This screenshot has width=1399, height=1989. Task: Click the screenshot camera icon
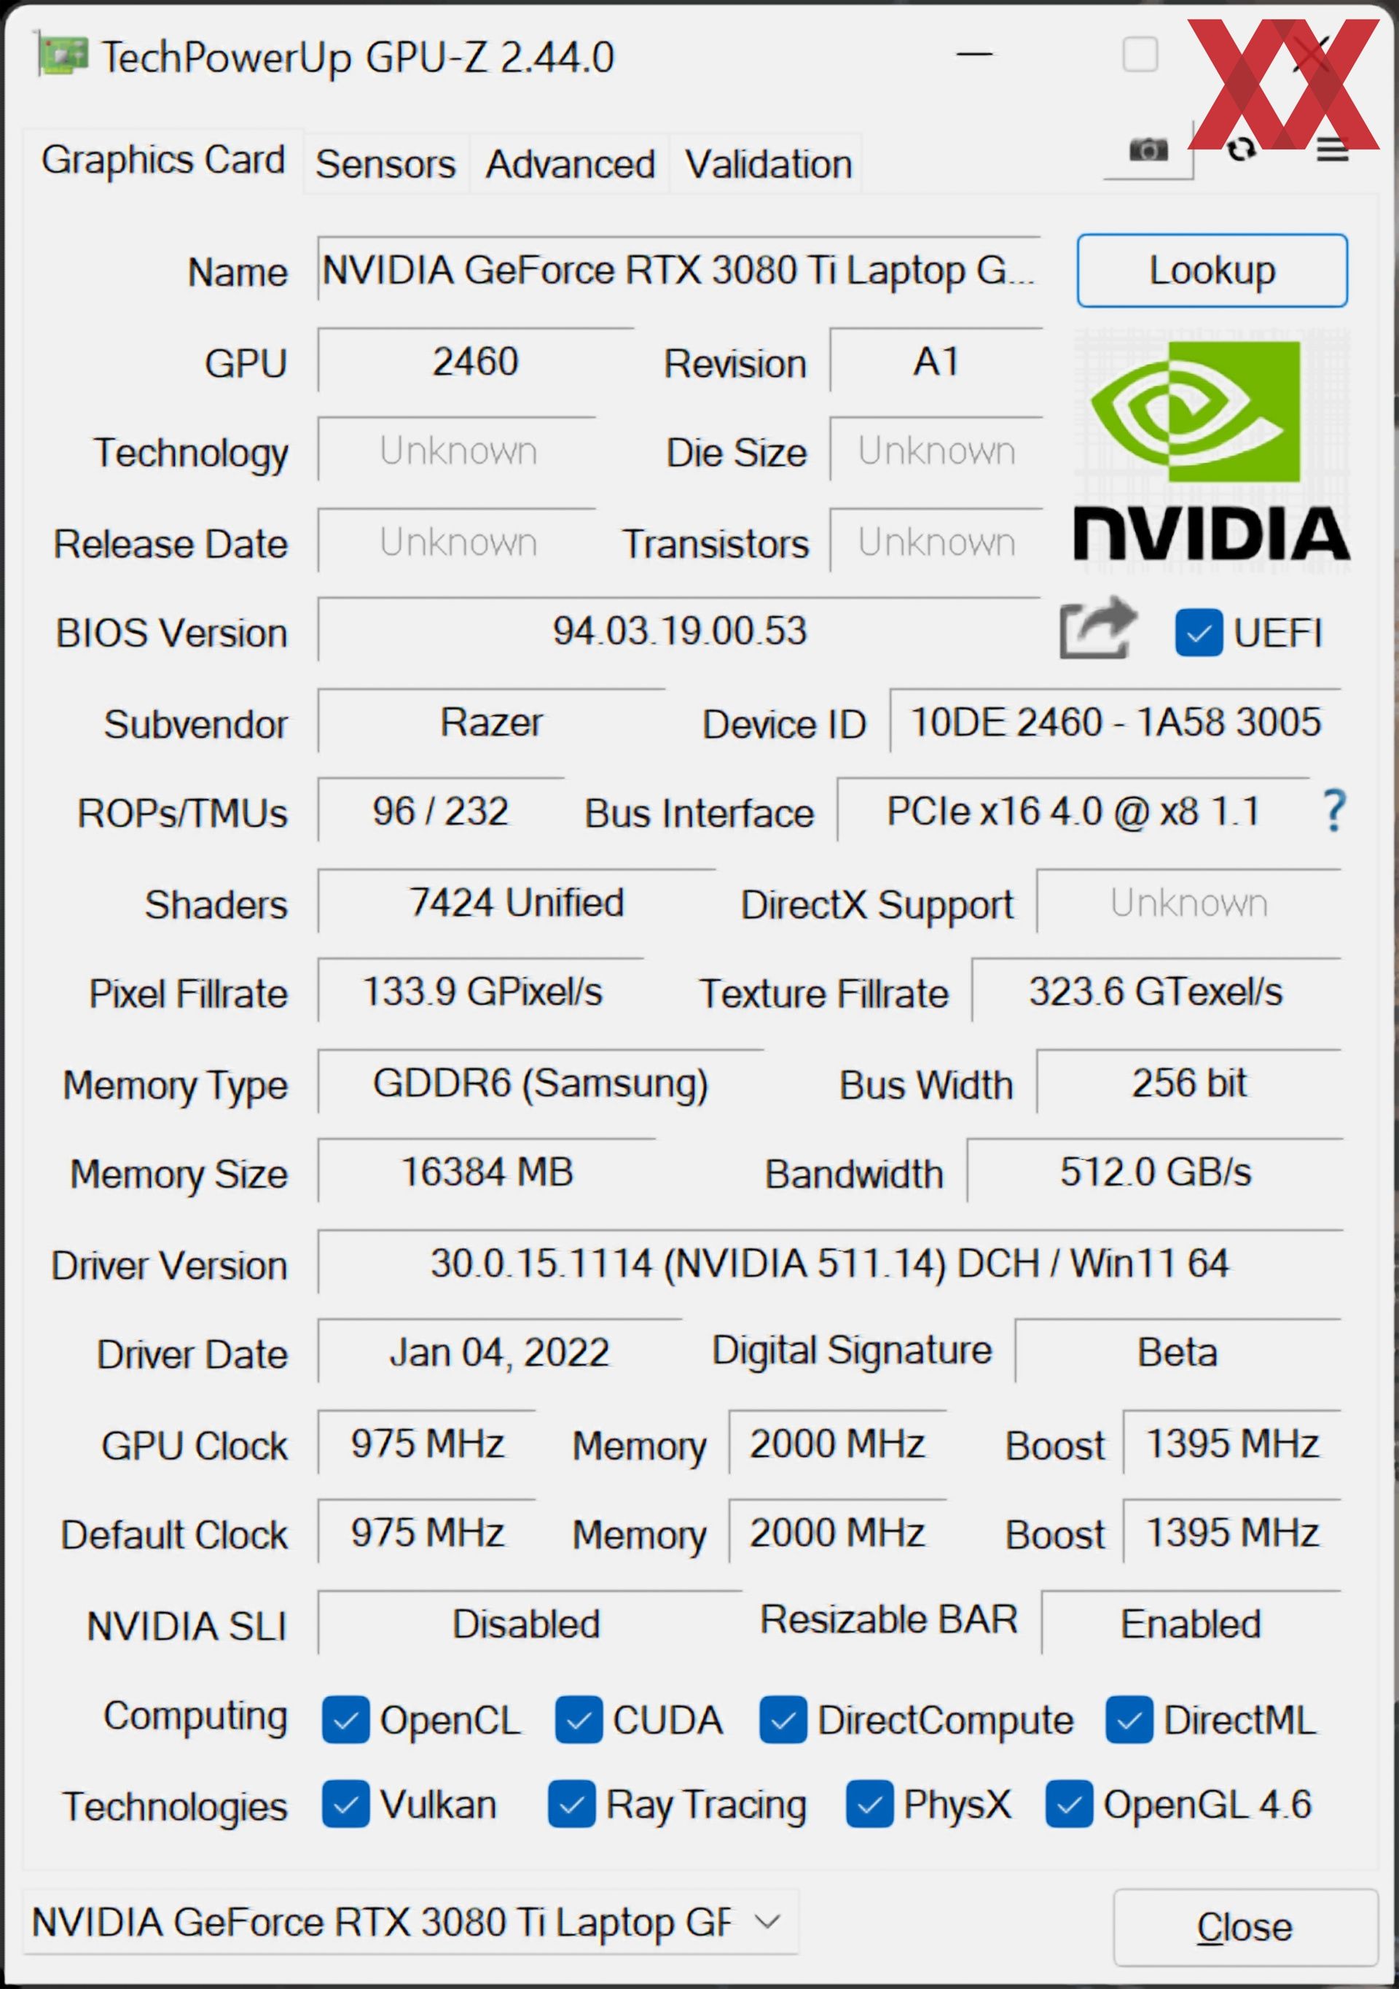tap(1148, 150)
